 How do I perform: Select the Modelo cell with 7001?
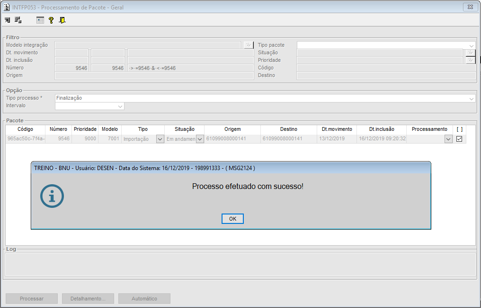pos(110,139)
